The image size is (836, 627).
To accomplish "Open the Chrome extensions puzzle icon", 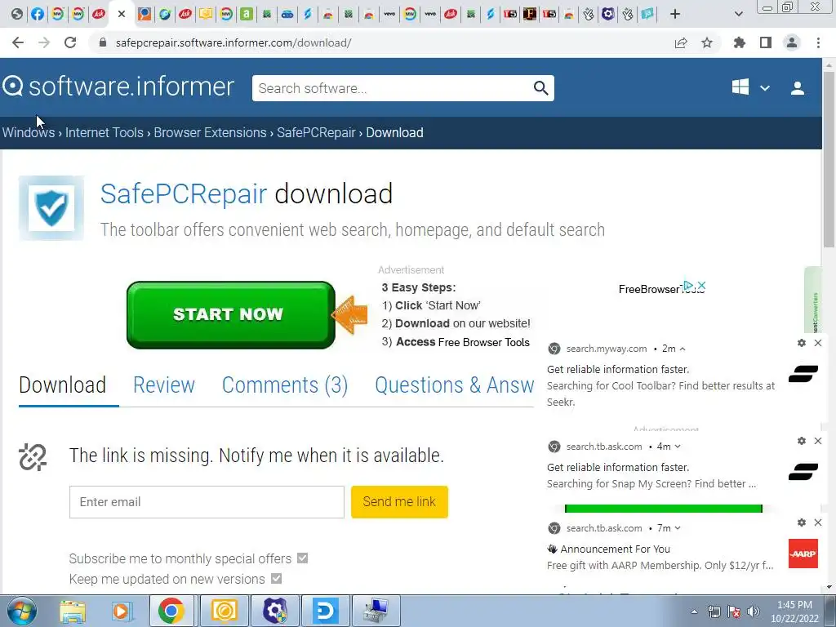I will click(x=740, y=42).
